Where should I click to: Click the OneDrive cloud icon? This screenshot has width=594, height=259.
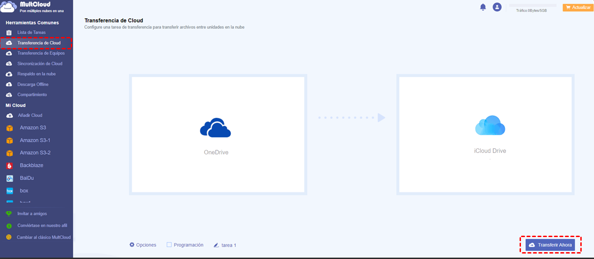(216, 128)
